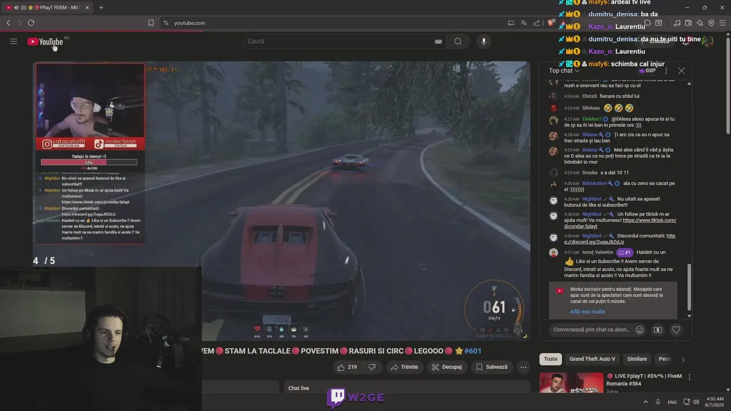Screen dimensions: 731x411
Task: Open the translate page icon in toolbar
Action: pos(524,23)
